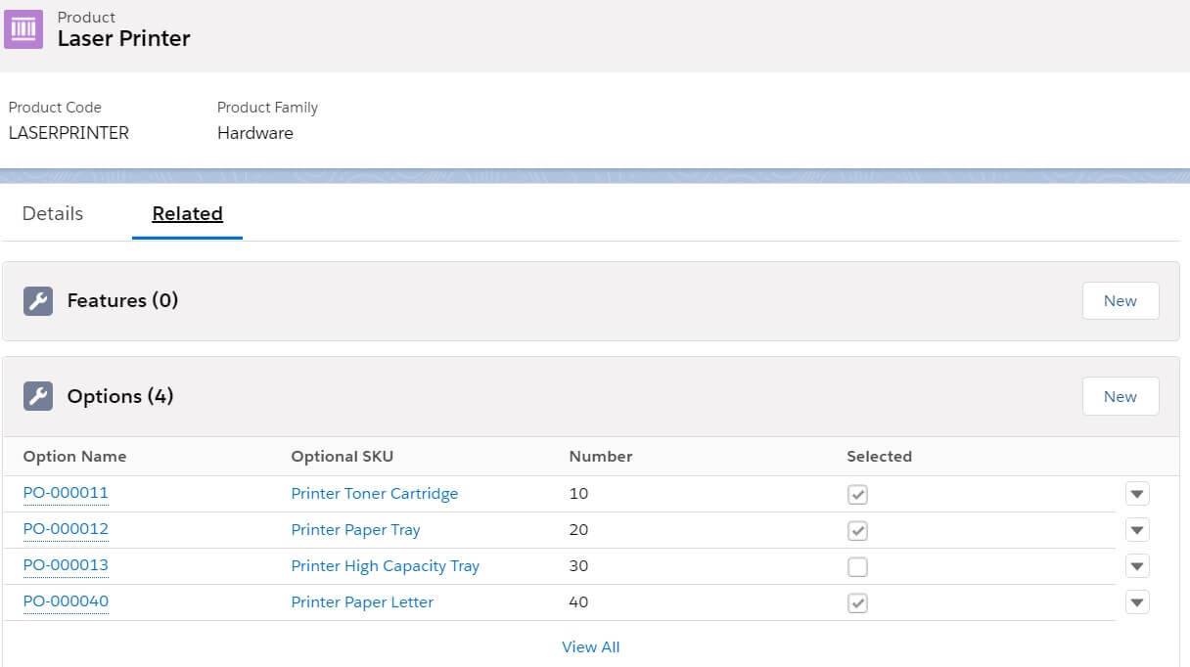
Task: Click the purple Product icon in header
Action: (23, 29)
